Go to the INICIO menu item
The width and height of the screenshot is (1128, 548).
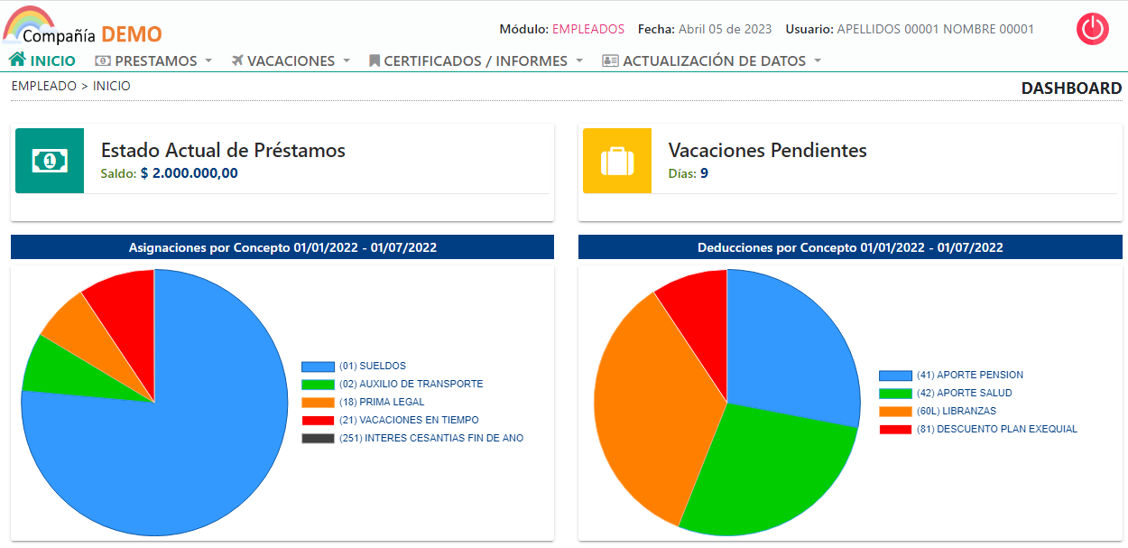52,61
